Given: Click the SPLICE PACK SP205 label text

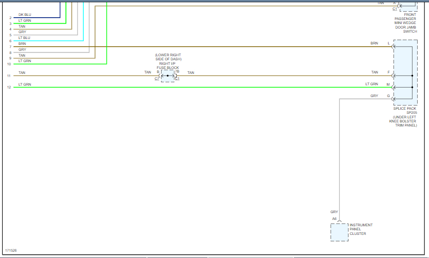Looking at the screenshot, I should pyautogui.click(x=405, y=111).
